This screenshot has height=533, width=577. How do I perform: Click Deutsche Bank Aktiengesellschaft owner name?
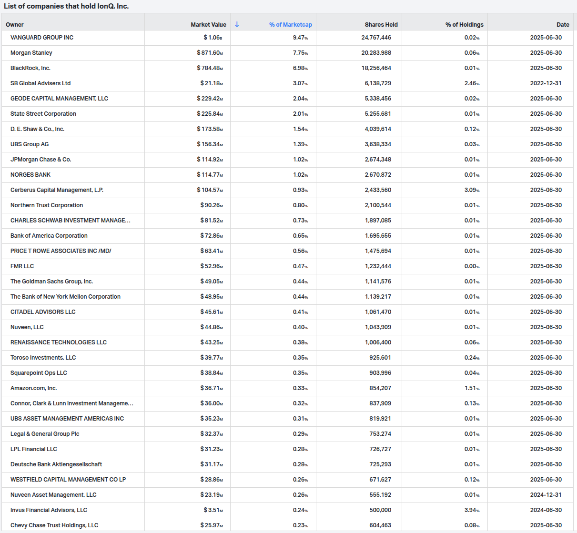[56, 464]
